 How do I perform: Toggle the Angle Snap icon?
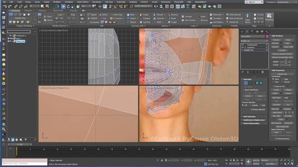point(115,6)
